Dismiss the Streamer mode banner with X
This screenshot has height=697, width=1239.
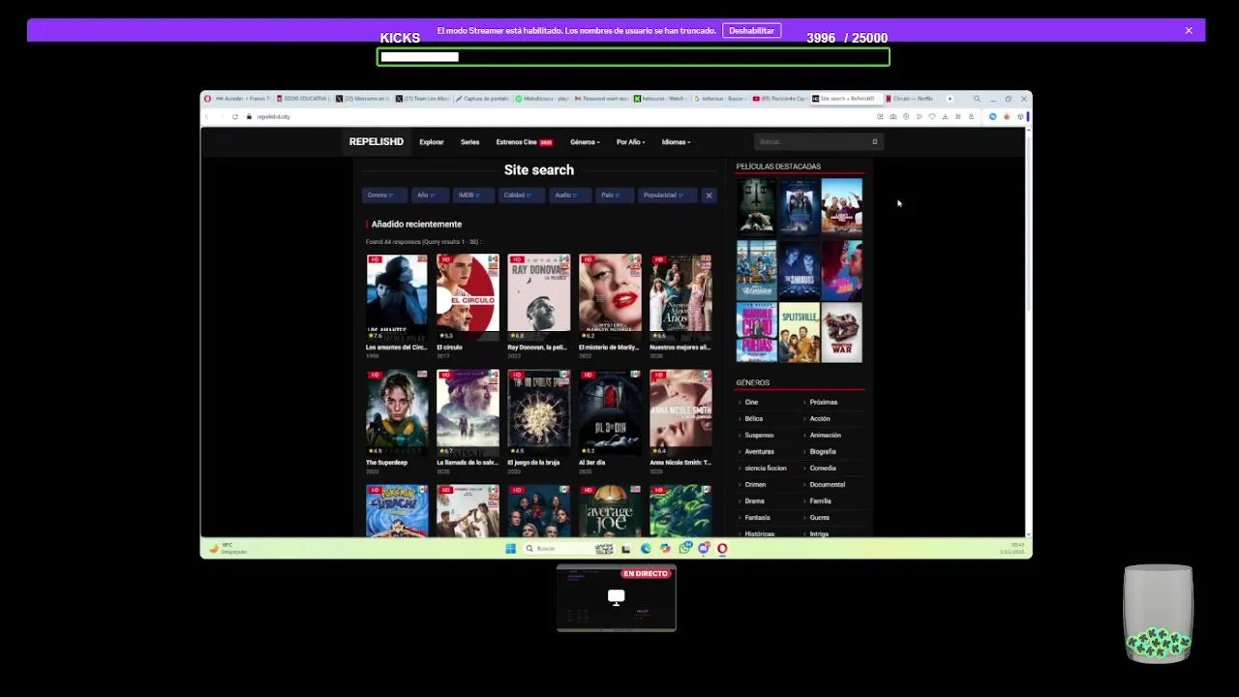1189,30
